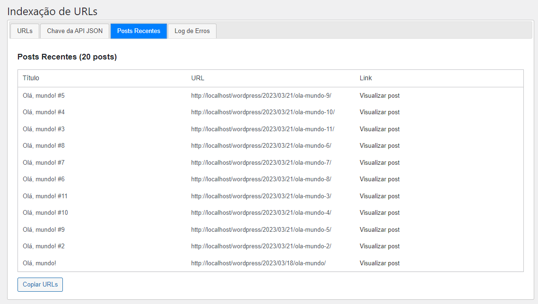Open Visualizar post for Olá, mundo! #9
This screenshot has width=538, height=304.
pyautogui.click(x=380, y=229)
